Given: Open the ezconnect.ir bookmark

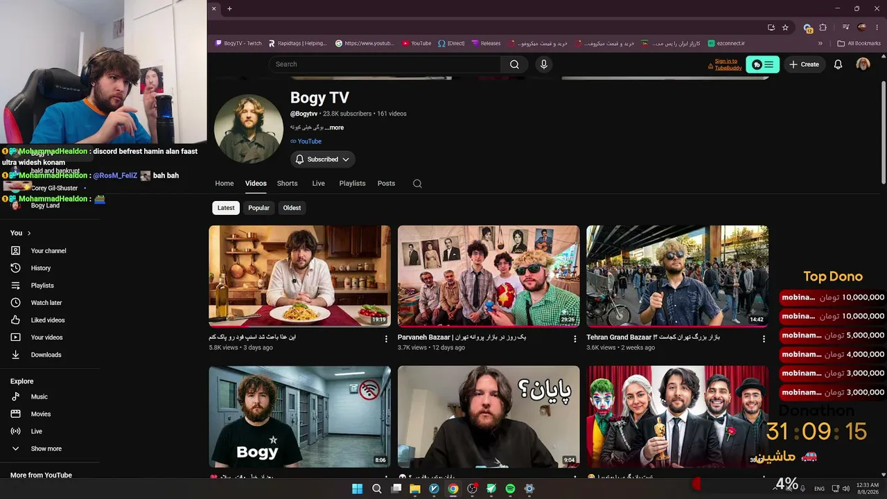Looking at the screenshot, I should tap(726, 43).
